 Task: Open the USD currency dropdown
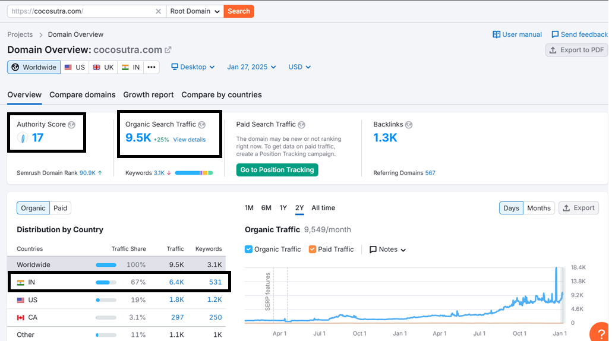pyautogui.click(x=299, y=67)
